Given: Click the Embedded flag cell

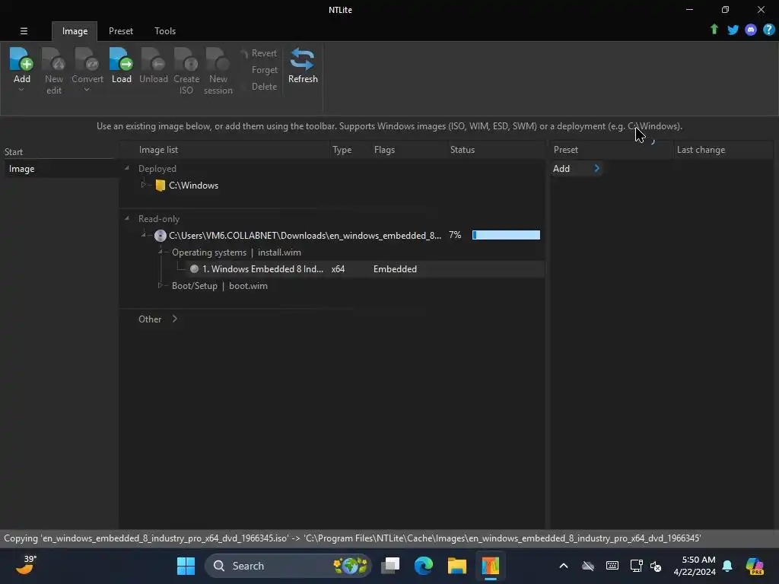Looking at the screenshot, I should 395,268.
